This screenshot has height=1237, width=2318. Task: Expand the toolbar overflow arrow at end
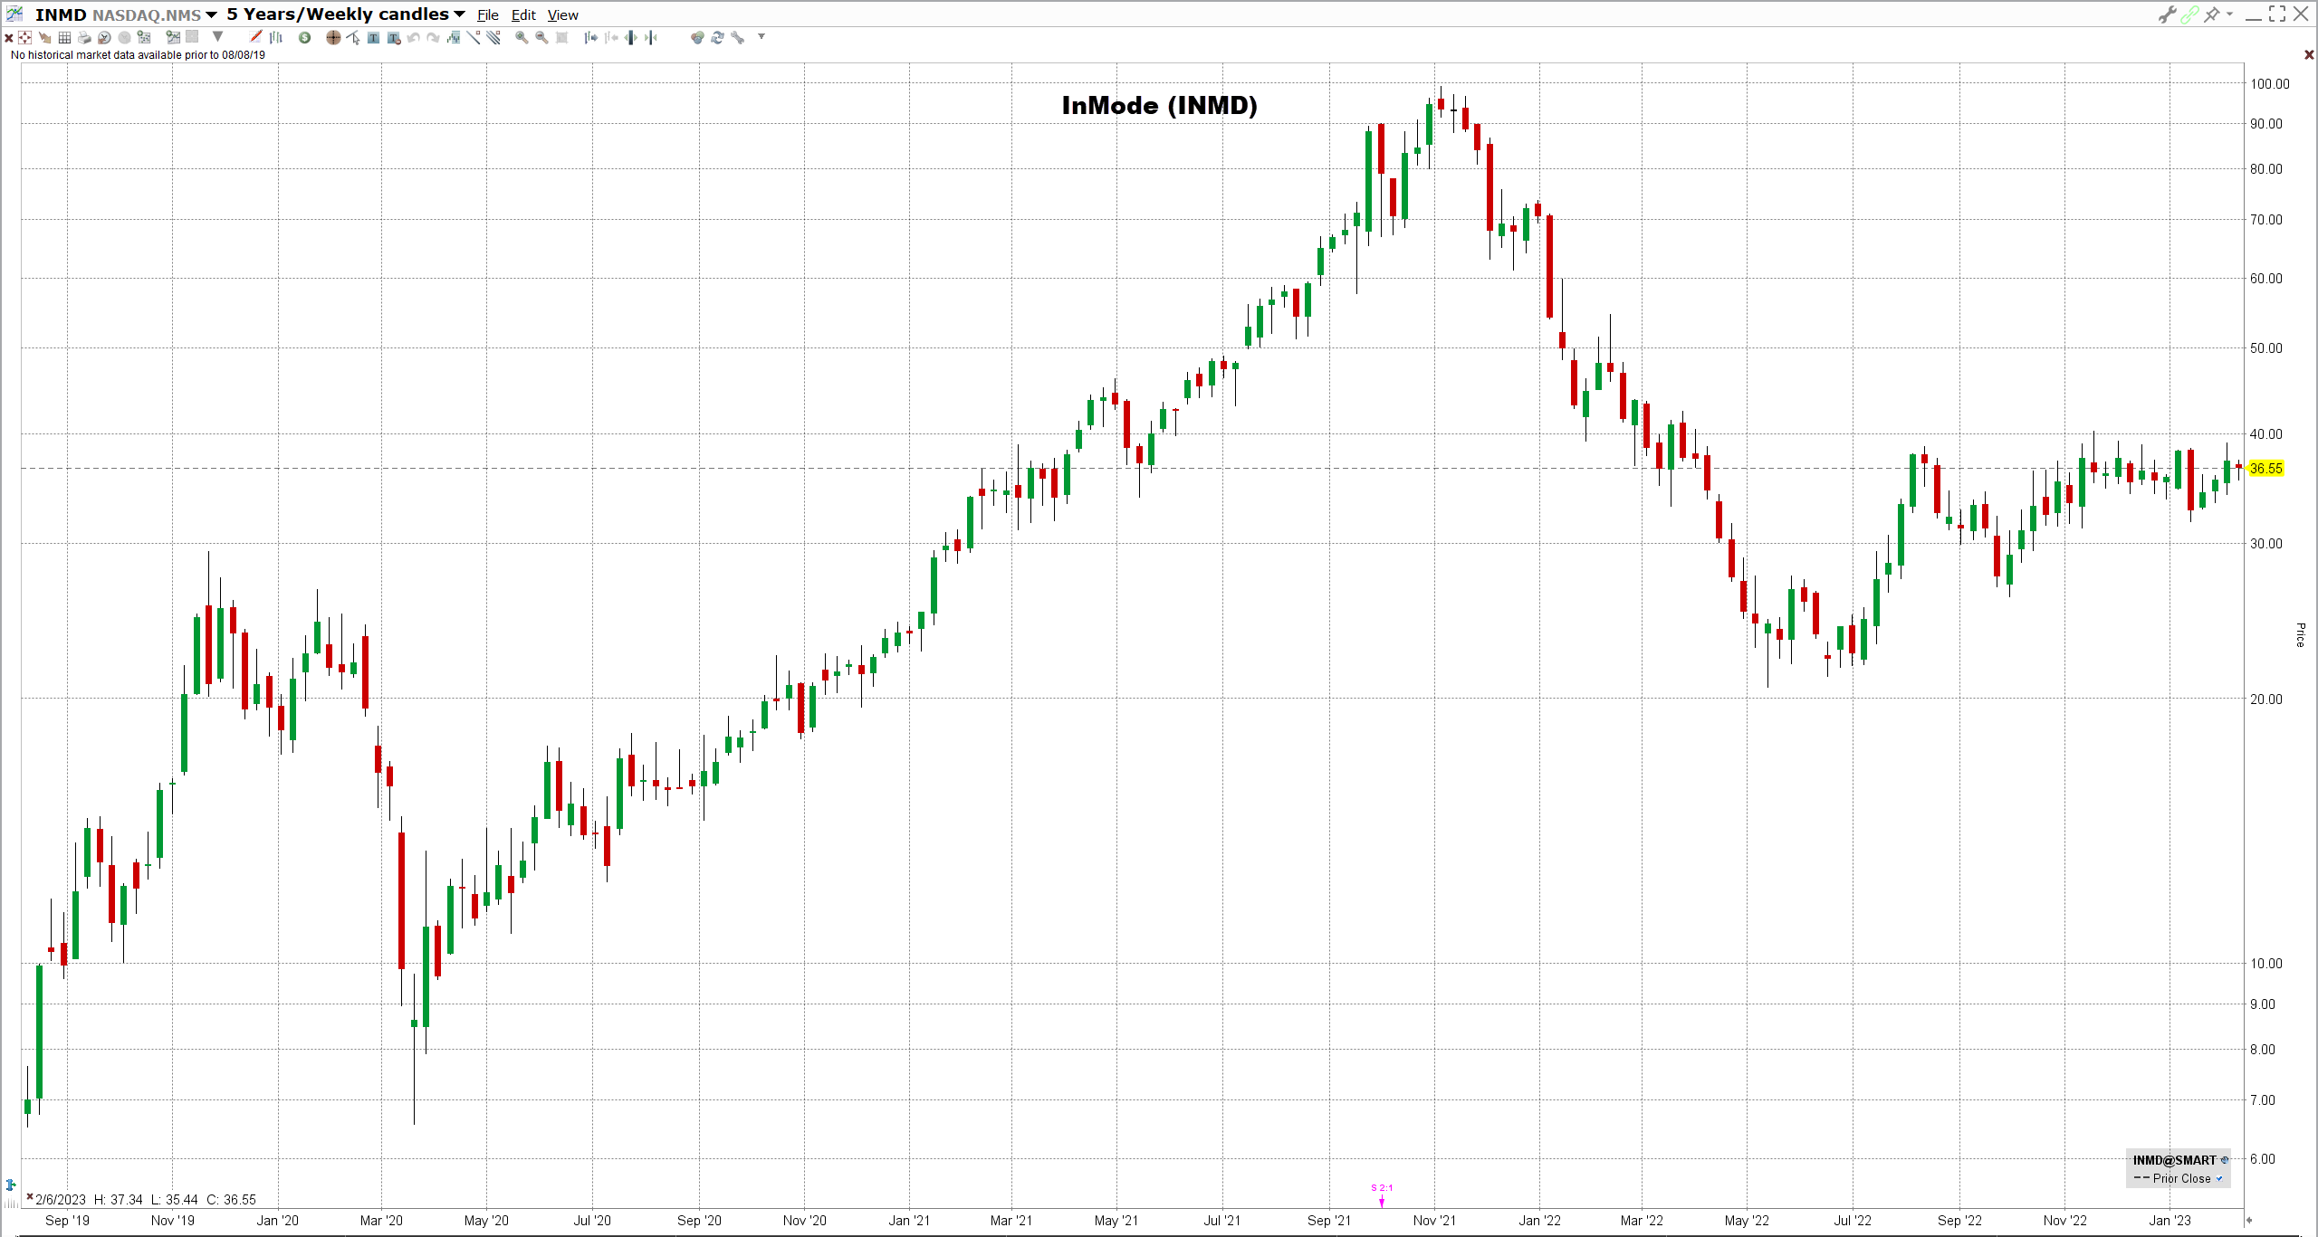coord(761,37)
